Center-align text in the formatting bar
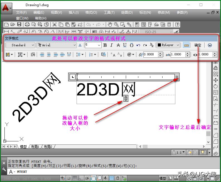 click(49, 55)
